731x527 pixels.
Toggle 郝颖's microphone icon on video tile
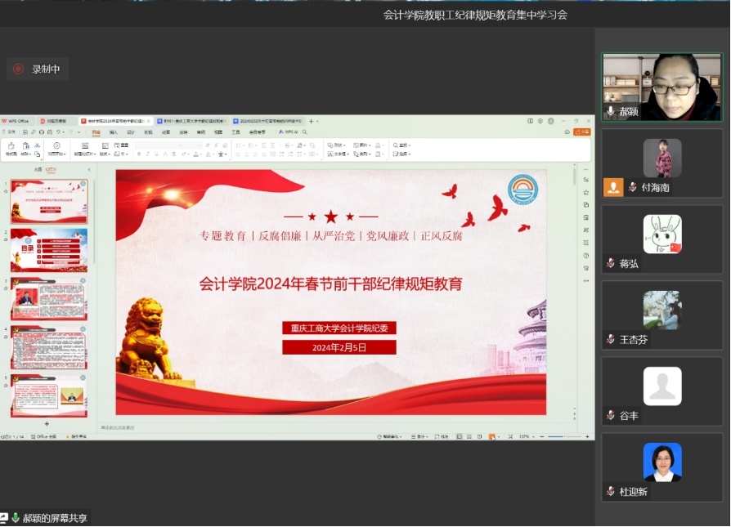click(x=610, y=111)
